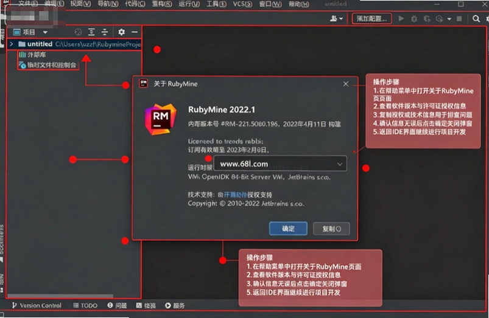Expand the run options arrow beside profiler
This screenshot has width=489, height=318.
point(449,19)
